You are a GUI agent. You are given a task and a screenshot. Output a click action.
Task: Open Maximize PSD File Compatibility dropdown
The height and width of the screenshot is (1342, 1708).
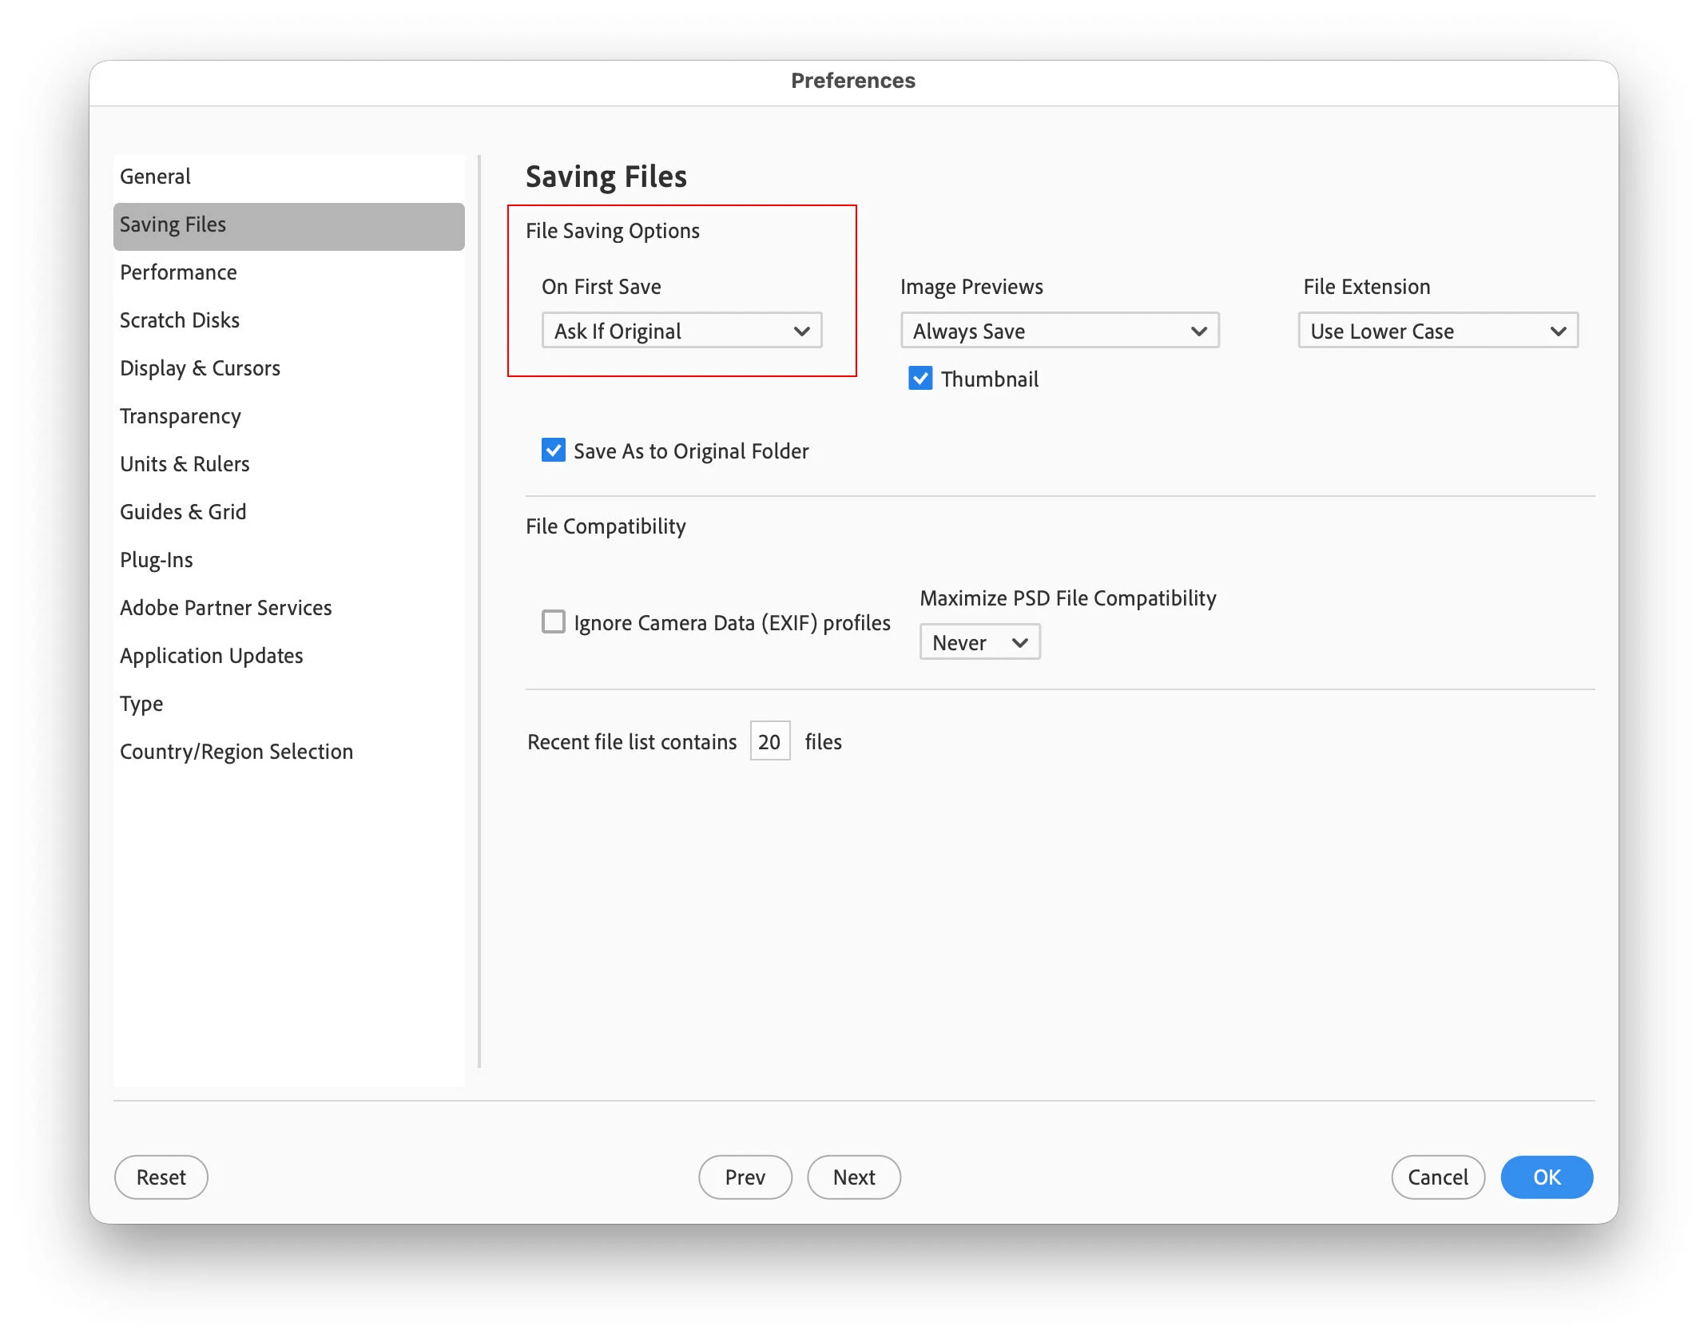tap(979, 642)
